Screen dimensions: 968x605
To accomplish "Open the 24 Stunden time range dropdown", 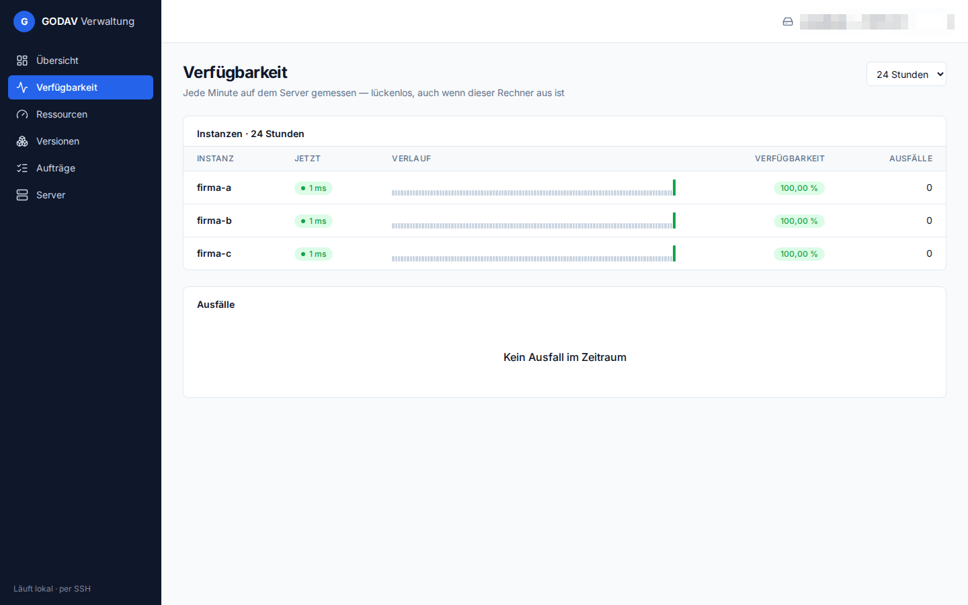I will tap(906, 74).
